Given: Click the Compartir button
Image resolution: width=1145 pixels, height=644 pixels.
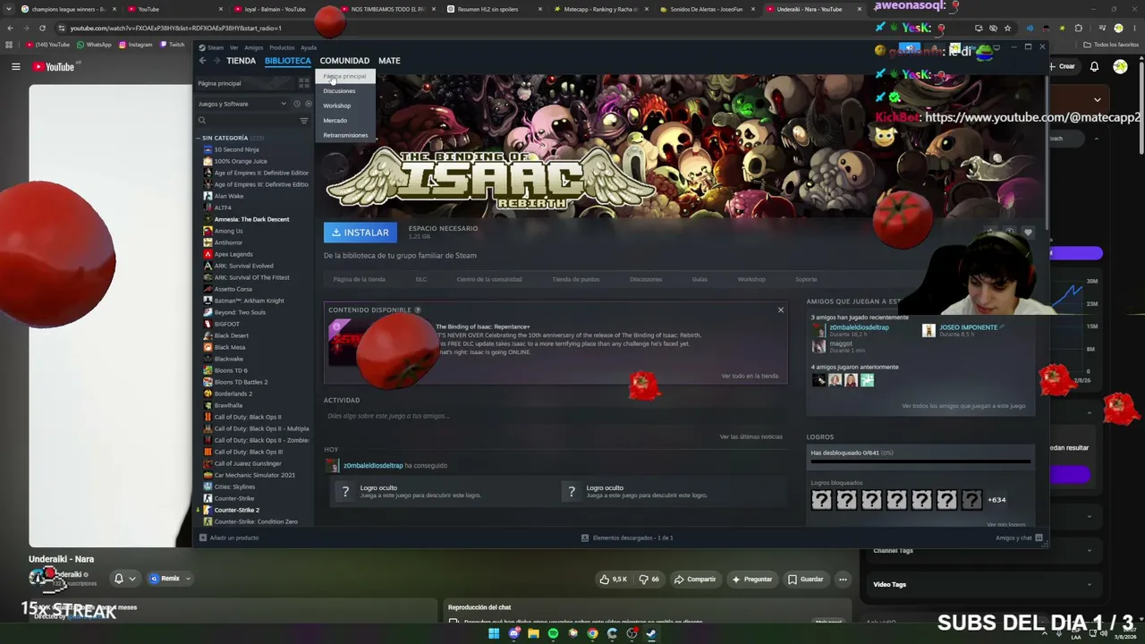Looking at the screenshot, I should click(x=695, y=579).
